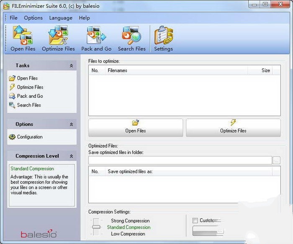
Task: Click the Pack and Go envelope icon in Tasks
Action: click(12, 96)
